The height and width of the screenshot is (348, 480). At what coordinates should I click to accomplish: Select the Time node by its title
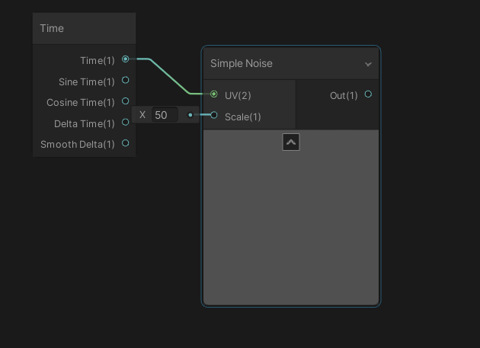52,28
